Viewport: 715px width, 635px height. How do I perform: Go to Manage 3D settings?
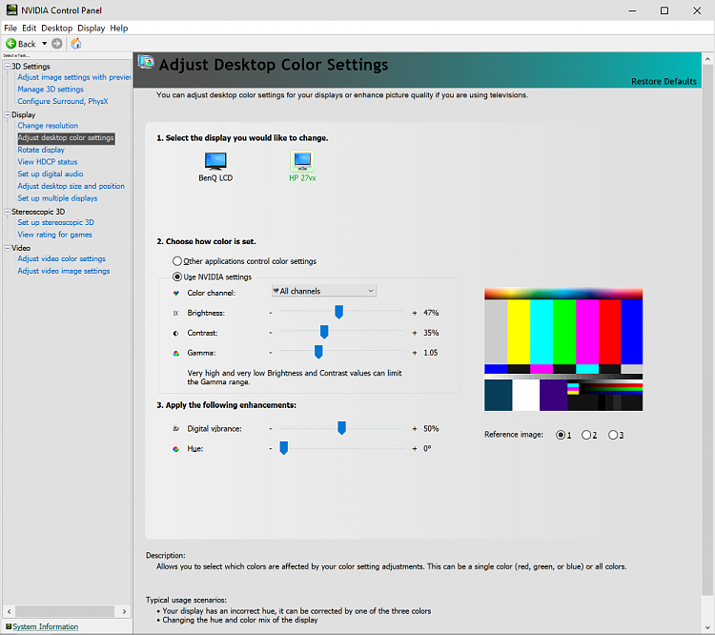click(51, 90)
